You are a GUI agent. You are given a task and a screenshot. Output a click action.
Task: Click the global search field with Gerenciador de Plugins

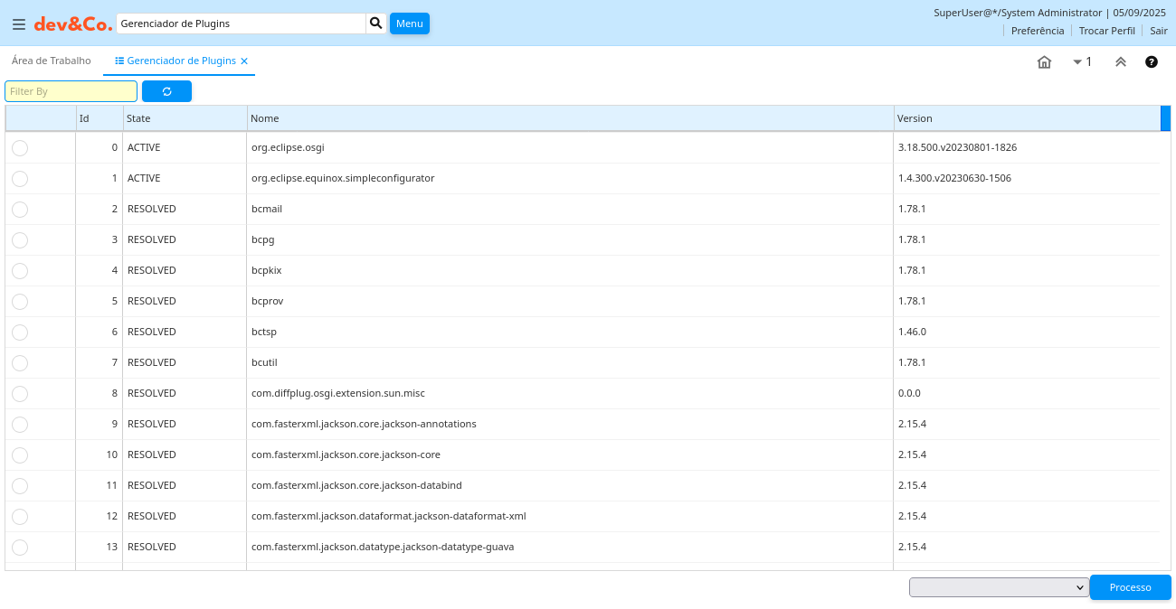pyautogui.click(x=241, y=23)
